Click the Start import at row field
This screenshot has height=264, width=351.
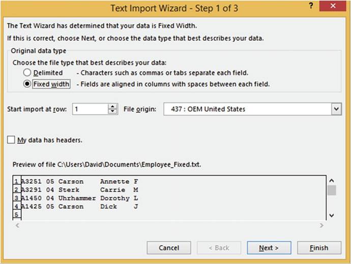90,109
